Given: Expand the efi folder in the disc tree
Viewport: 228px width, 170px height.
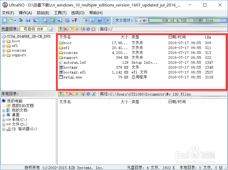Looking at the screenshot, I should [x=4, y=46].
